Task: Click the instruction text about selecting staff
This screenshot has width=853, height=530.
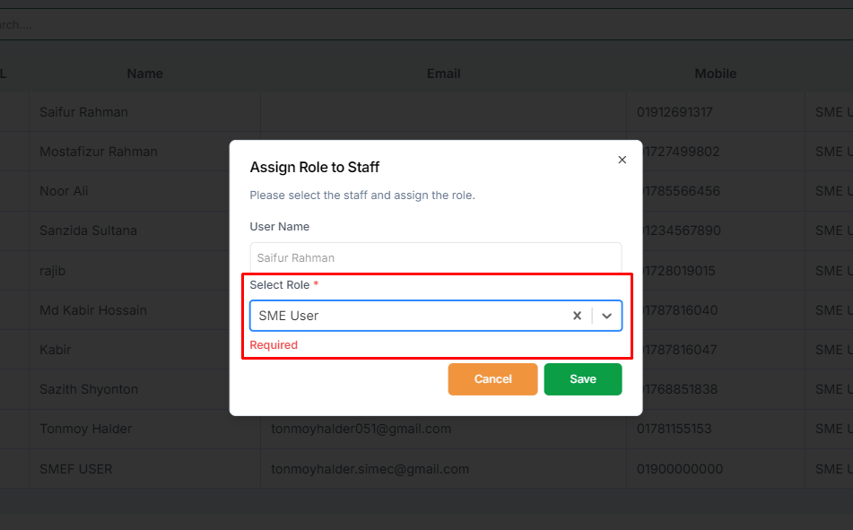Action: pyautogui.click(x=362, y=195)
